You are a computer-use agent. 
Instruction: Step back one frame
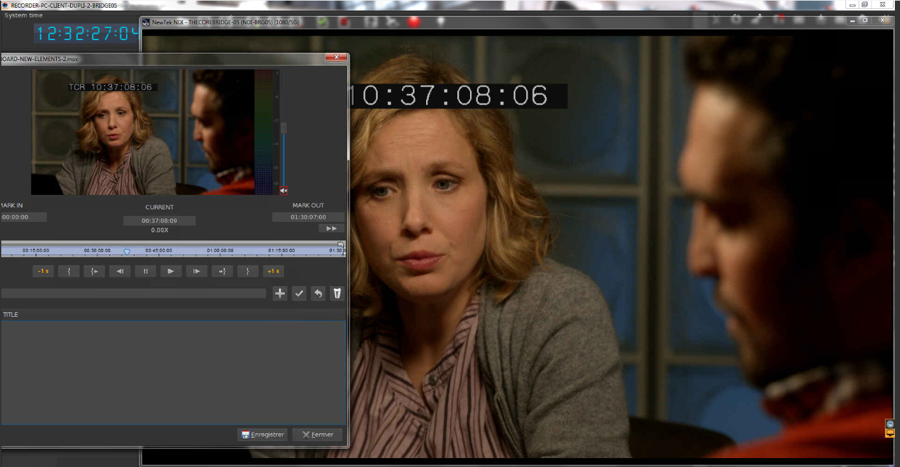point(120,271)
